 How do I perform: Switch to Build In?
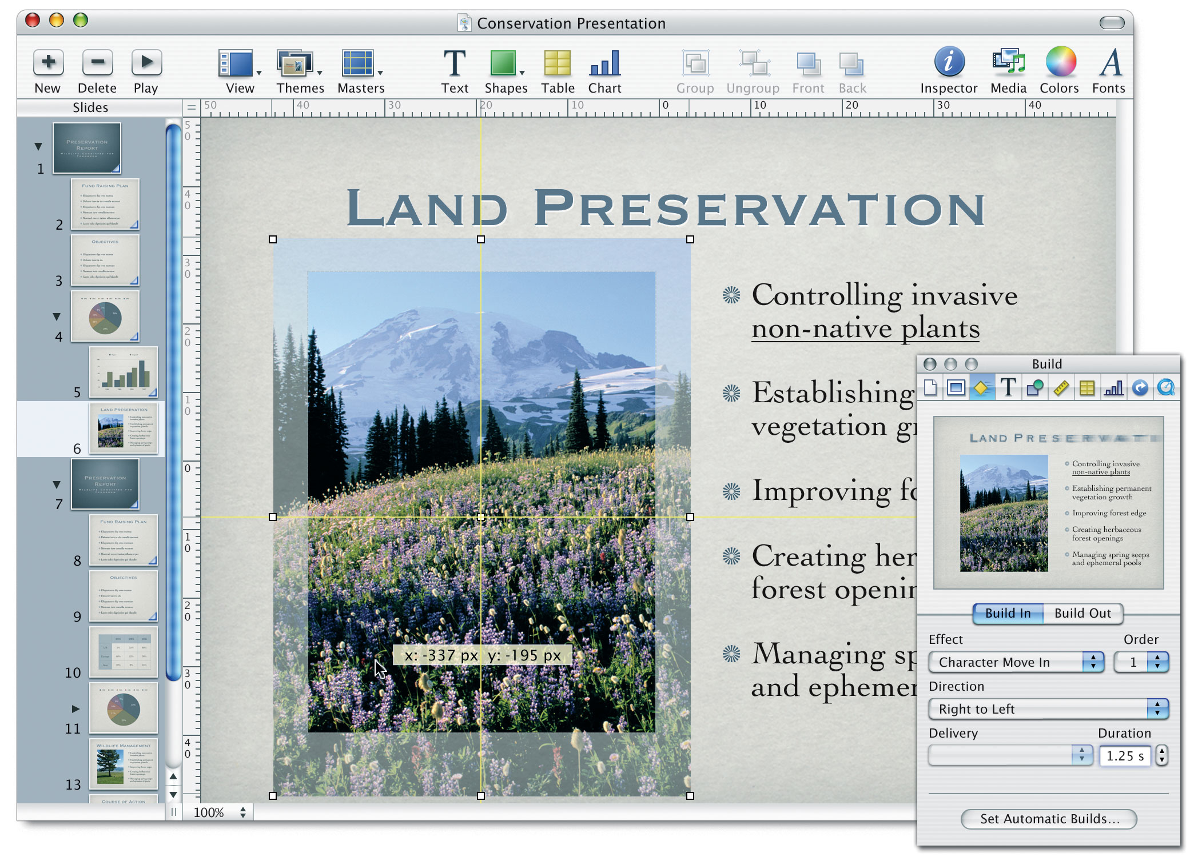coord(1008,613)
